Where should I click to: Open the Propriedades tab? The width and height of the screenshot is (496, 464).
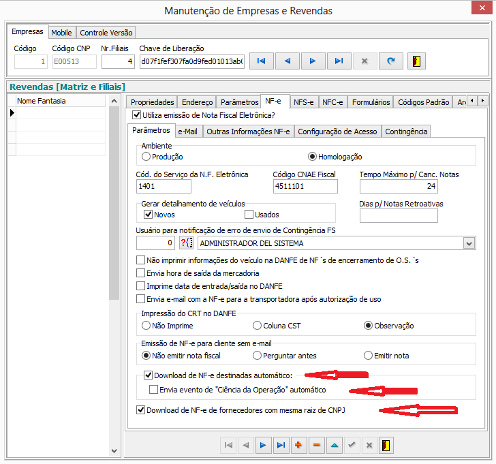coord(152,102)
